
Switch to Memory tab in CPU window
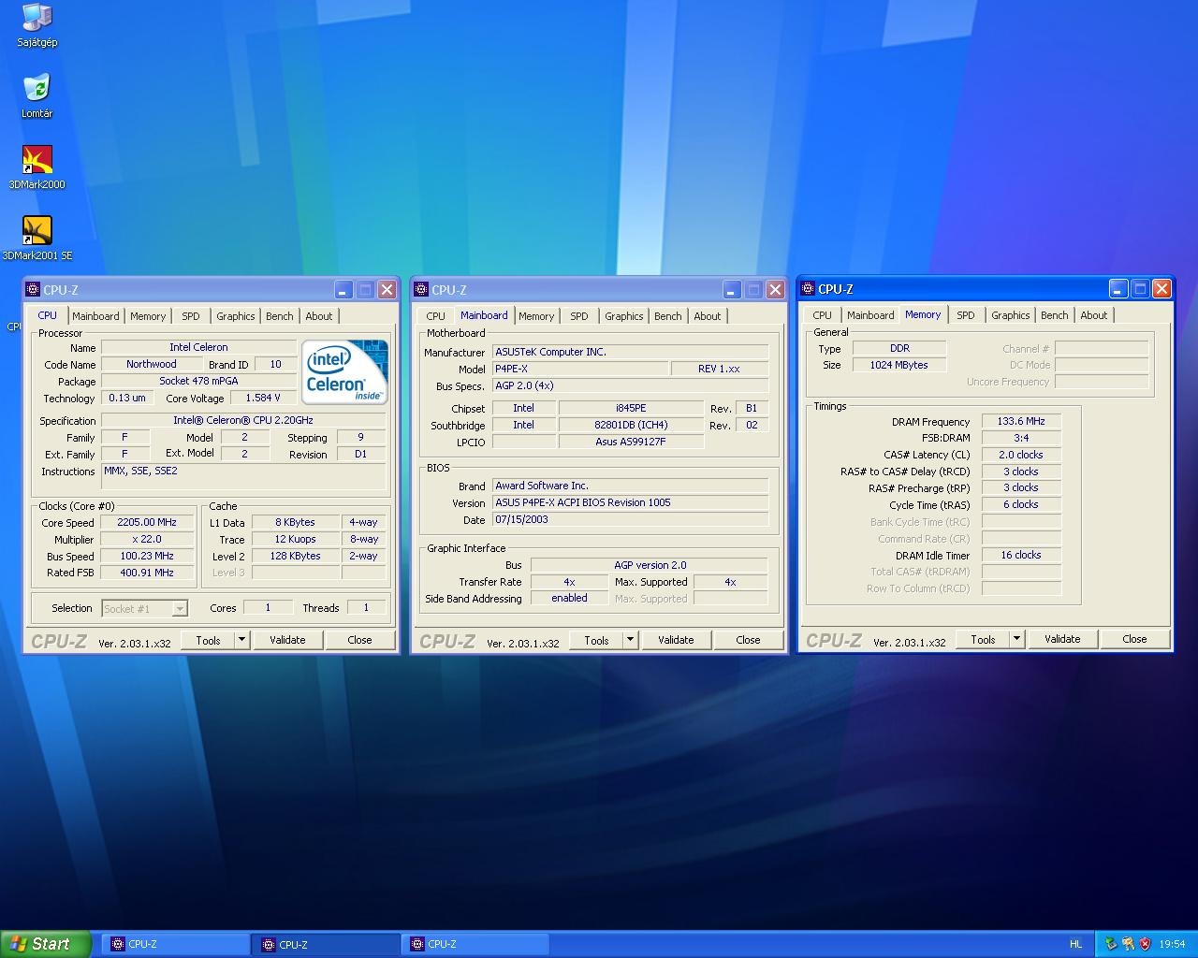pyautogui.click(x=148, y=316)
